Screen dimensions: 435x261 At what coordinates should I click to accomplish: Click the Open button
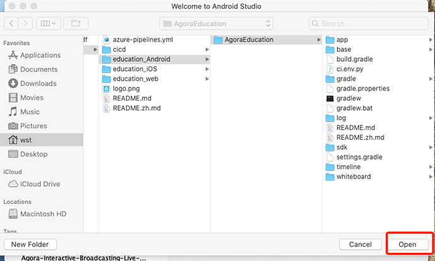pos(407,244)
